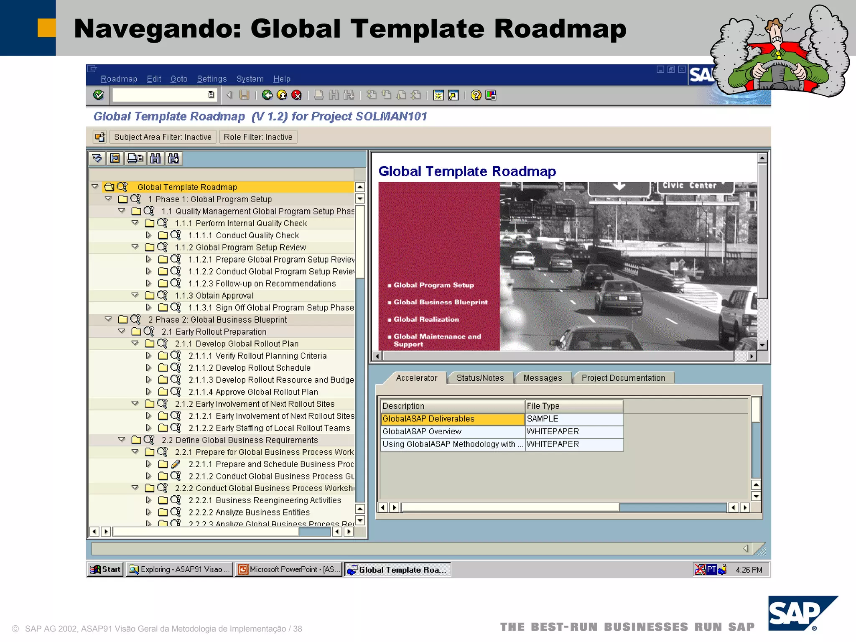Open the Goto menu
The image size is (856, 642).
179,79
